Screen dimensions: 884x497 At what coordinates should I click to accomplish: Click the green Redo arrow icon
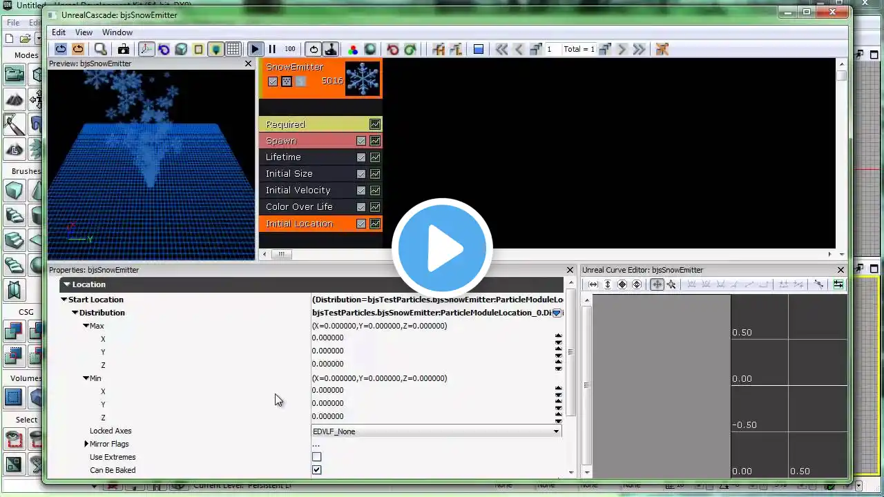point(410,49)
